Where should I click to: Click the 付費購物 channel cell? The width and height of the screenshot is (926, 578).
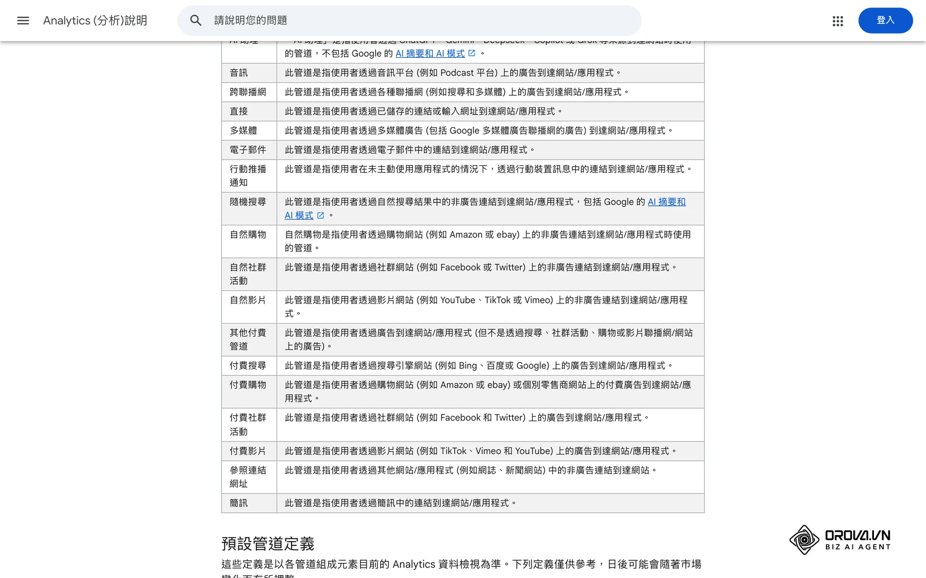(x=249, y=391)
